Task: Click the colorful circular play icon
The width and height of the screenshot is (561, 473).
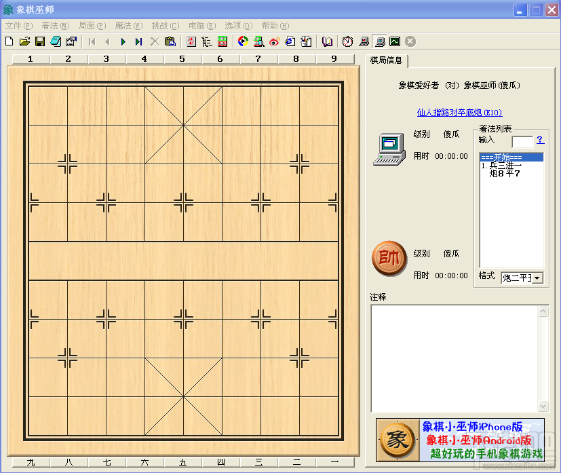Action: pos(243,41)
